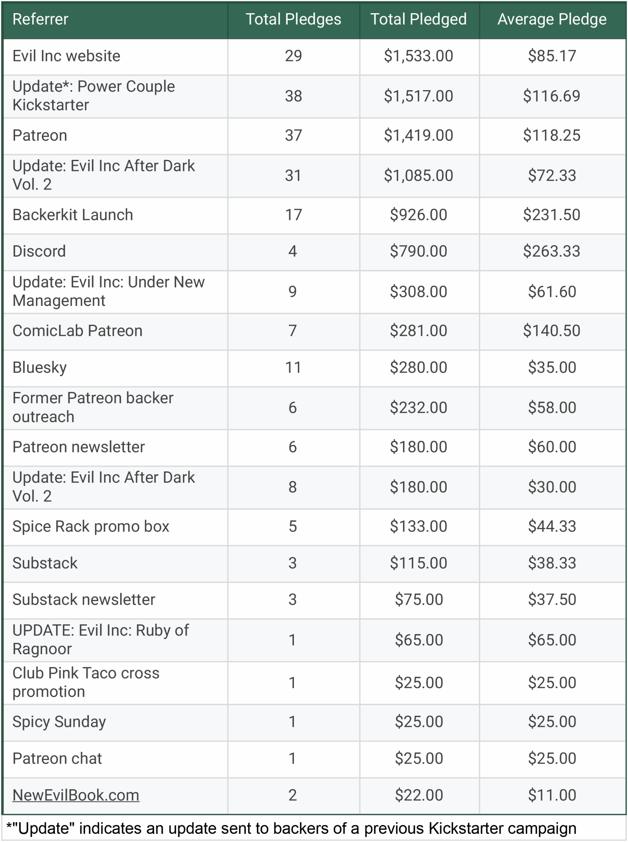Click the $1,533.00 total pledged value
The height and width of the screenshot is (842, 628).
pos(418,56)
